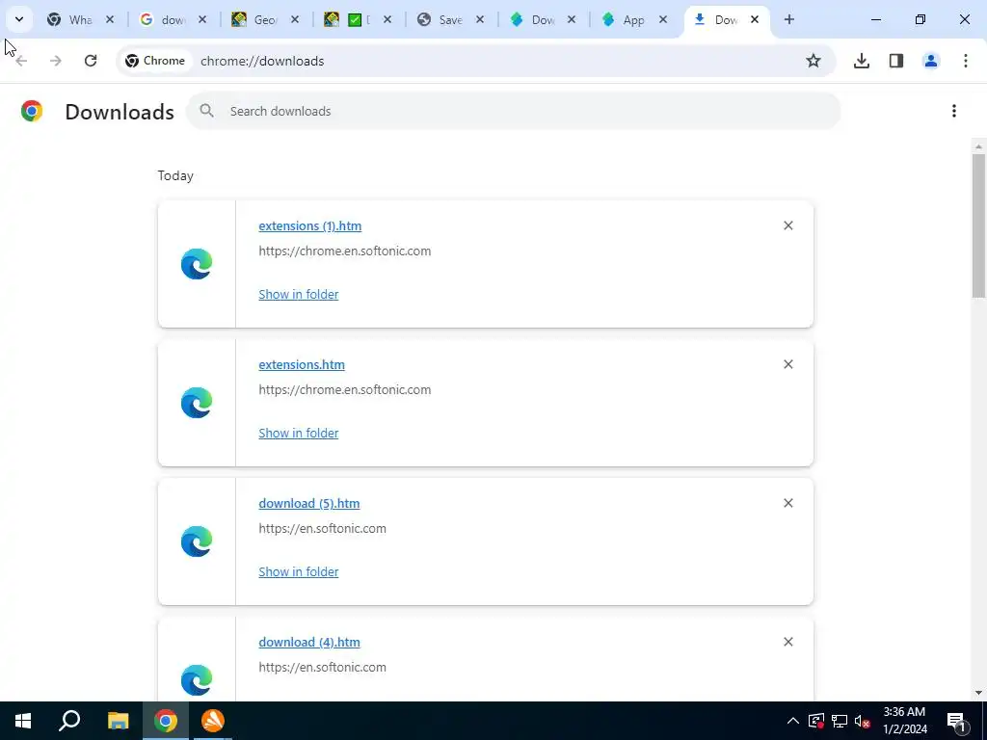Remove extensions (1).htm from list

788,225
